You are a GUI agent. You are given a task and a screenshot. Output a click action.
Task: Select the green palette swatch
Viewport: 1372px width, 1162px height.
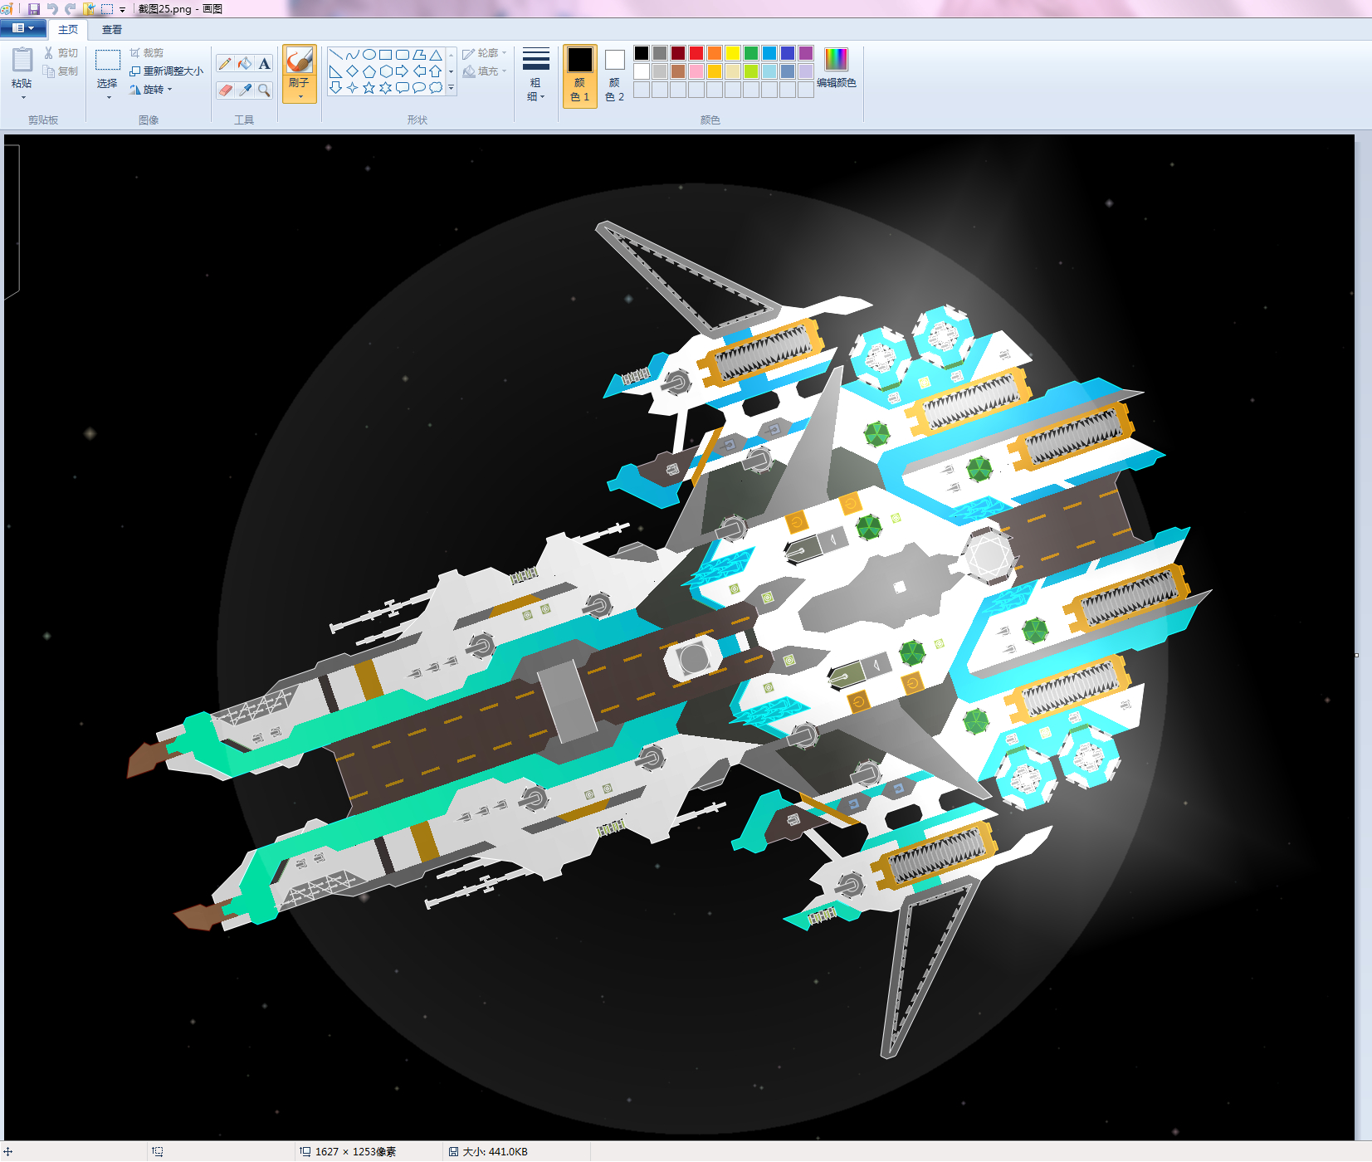pyautogui.click(x=751, y=53)
